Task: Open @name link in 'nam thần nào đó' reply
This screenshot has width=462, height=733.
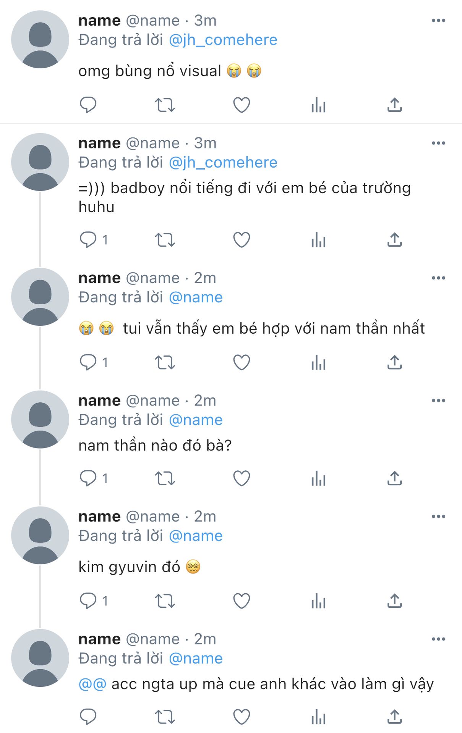Action: [x=196, y=420]
